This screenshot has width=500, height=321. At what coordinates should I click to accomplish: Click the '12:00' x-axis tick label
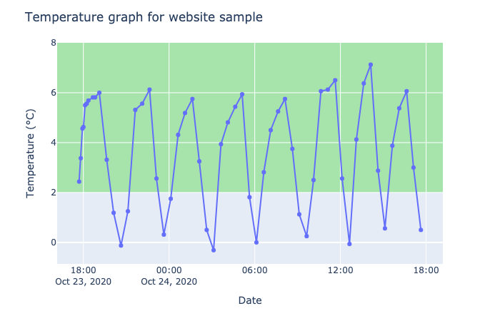tap(340, 270)
